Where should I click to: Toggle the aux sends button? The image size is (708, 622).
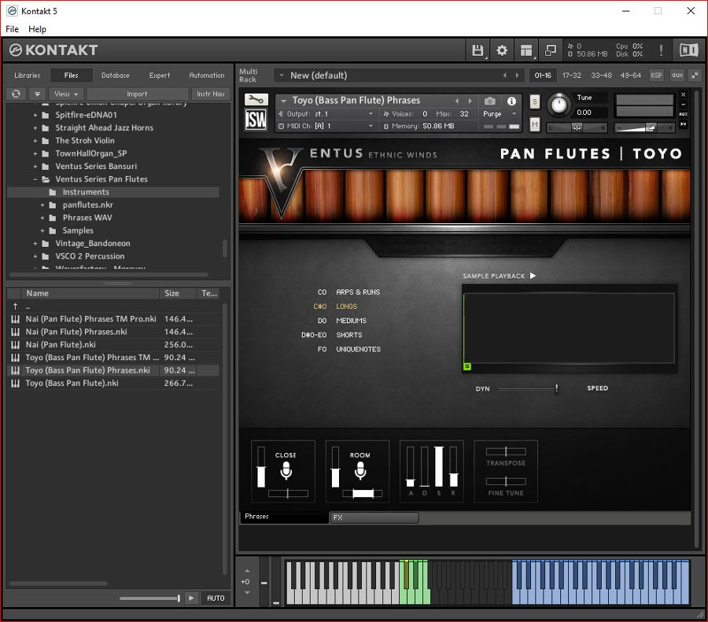(677, 75)
